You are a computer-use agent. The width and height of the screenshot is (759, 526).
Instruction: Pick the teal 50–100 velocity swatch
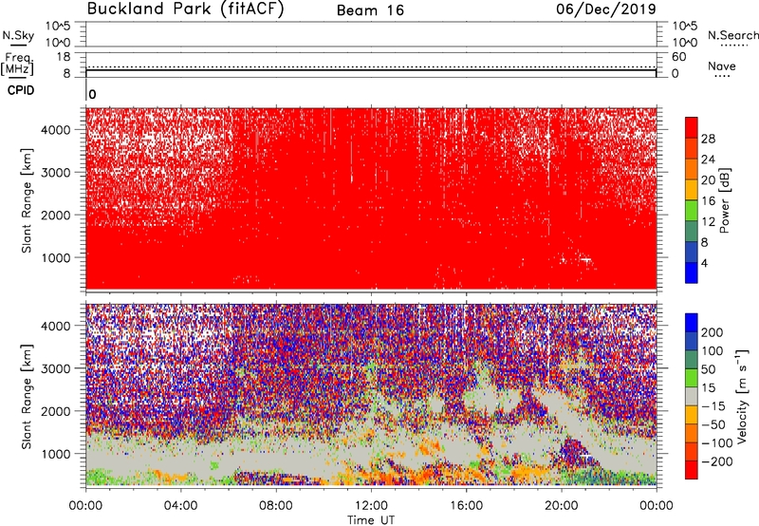[692, 360]
